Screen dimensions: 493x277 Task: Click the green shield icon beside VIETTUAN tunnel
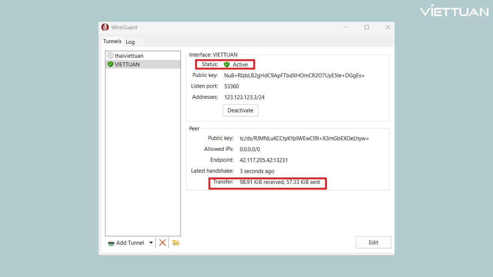[x=111, y=64]
